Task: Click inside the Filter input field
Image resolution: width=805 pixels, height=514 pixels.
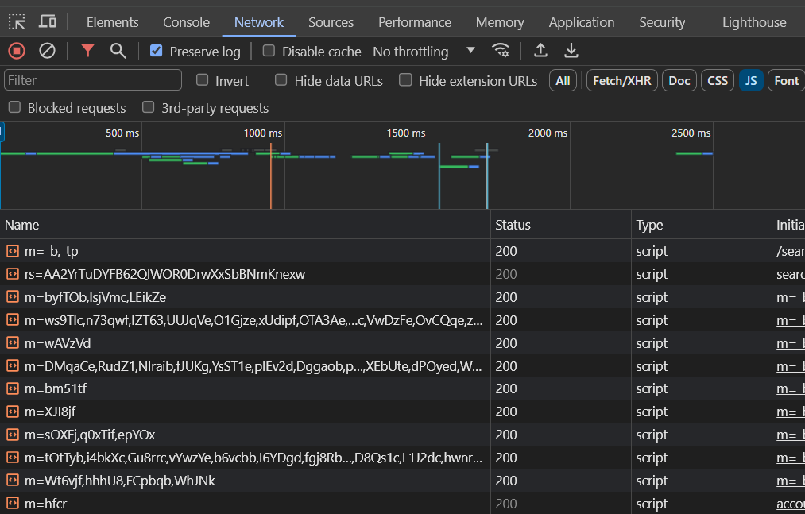Action: point(92,80)
